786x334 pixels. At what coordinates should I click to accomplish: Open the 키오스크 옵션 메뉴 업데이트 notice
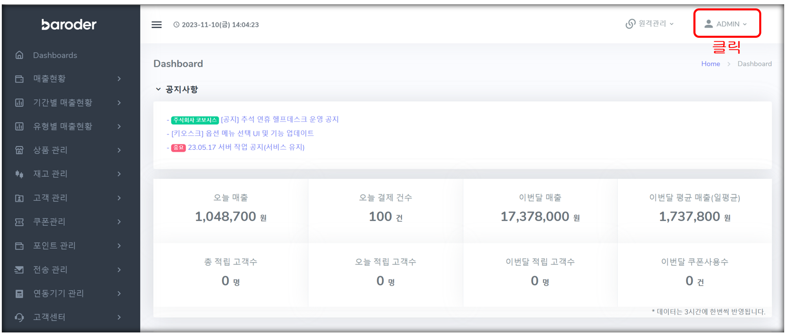(242, 133)
